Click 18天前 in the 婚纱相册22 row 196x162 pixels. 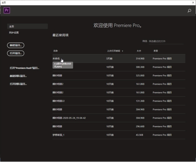pos(110,101)
